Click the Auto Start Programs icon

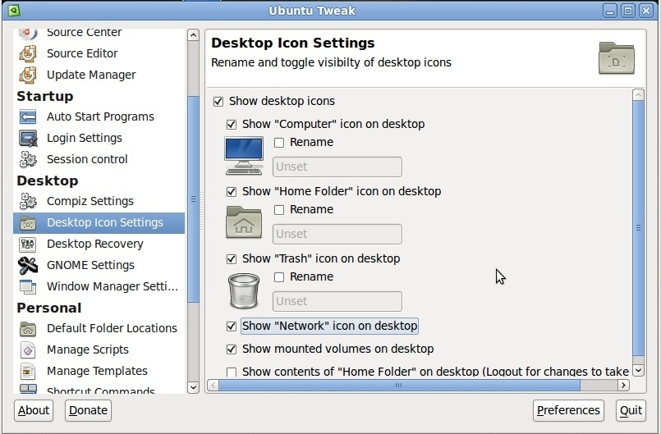(x=28, y=116)
